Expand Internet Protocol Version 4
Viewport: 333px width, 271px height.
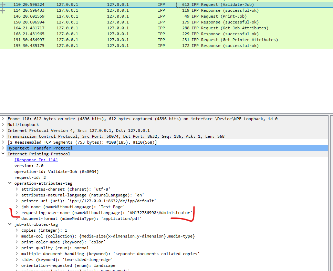point(4,130)
